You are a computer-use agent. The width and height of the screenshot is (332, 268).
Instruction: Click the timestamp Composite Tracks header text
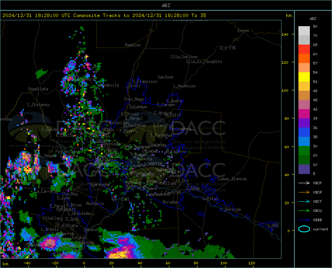point(104,15)
